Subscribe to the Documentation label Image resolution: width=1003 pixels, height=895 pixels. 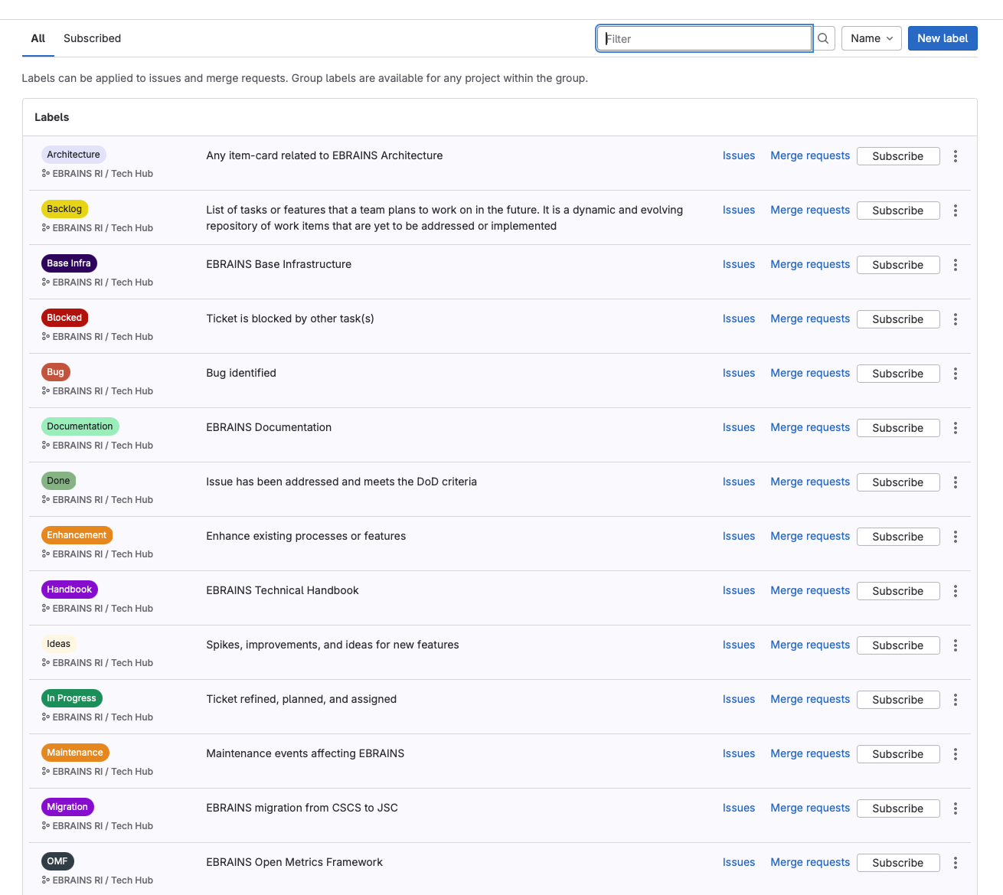tap(897, 428)
